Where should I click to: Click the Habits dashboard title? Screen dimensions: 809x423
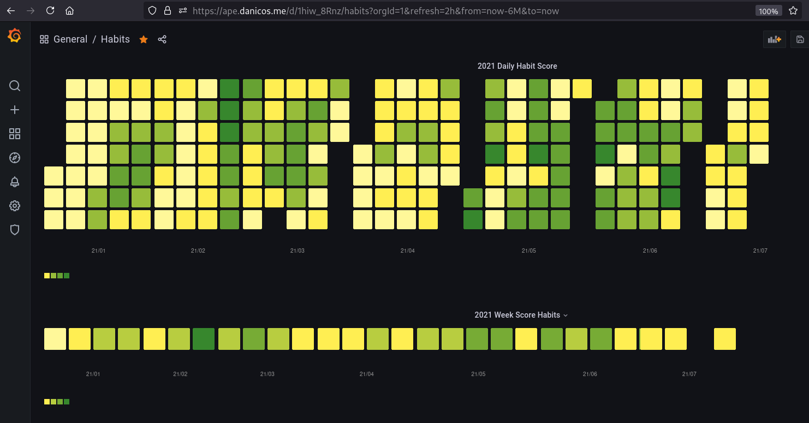point(115,39)
